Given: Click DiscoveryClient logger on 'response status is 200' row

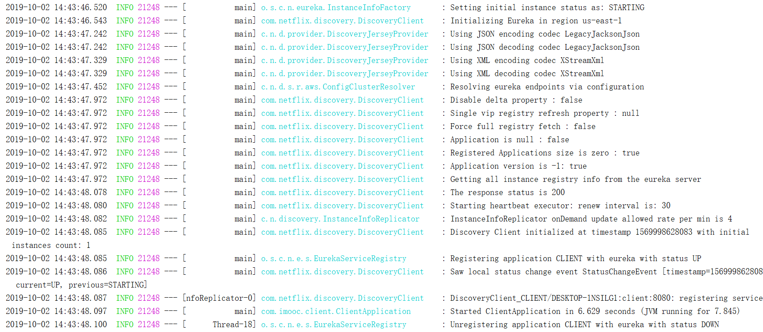Looking at the screenshot, I should pyautogui.click(x=343, y=192).
